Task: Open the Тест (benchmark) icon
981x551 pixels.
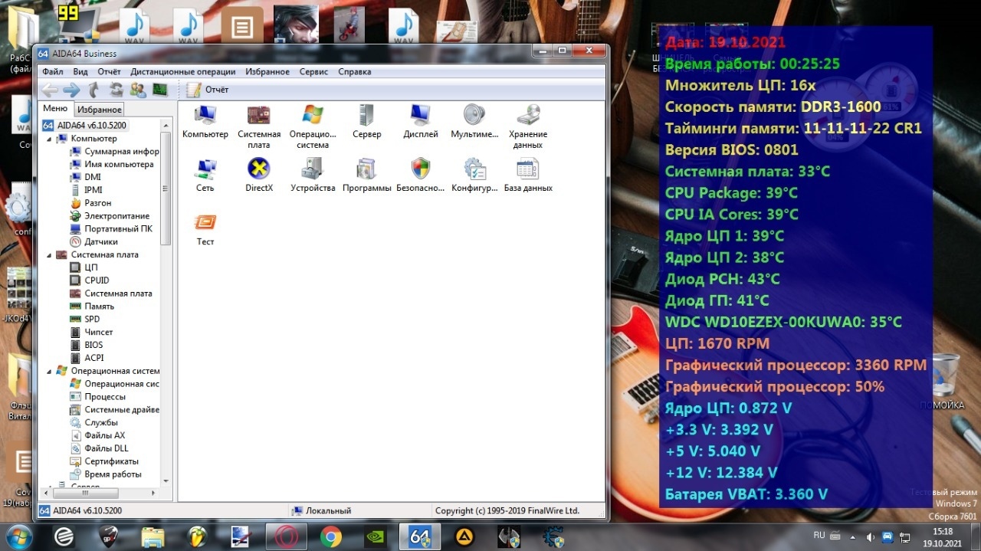Action: (205, 224)
